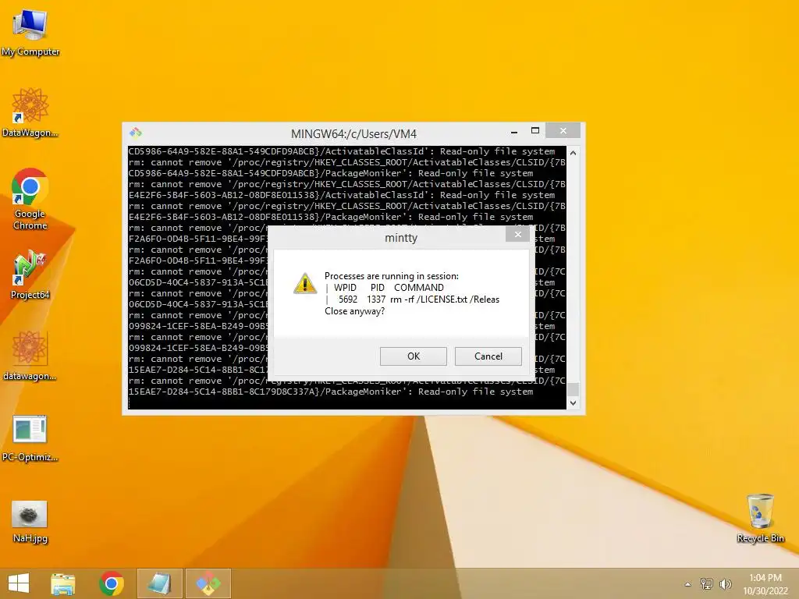This screenshot has height=599, width=799.
Task: Open NaH.jpg image on desktop
Action: coord(30,522)
